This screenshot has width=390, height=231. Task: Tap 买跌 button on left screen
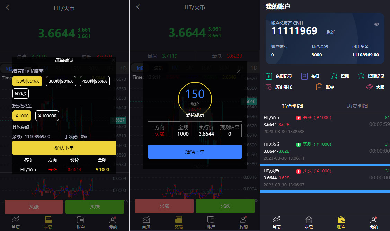coord(95,207)
